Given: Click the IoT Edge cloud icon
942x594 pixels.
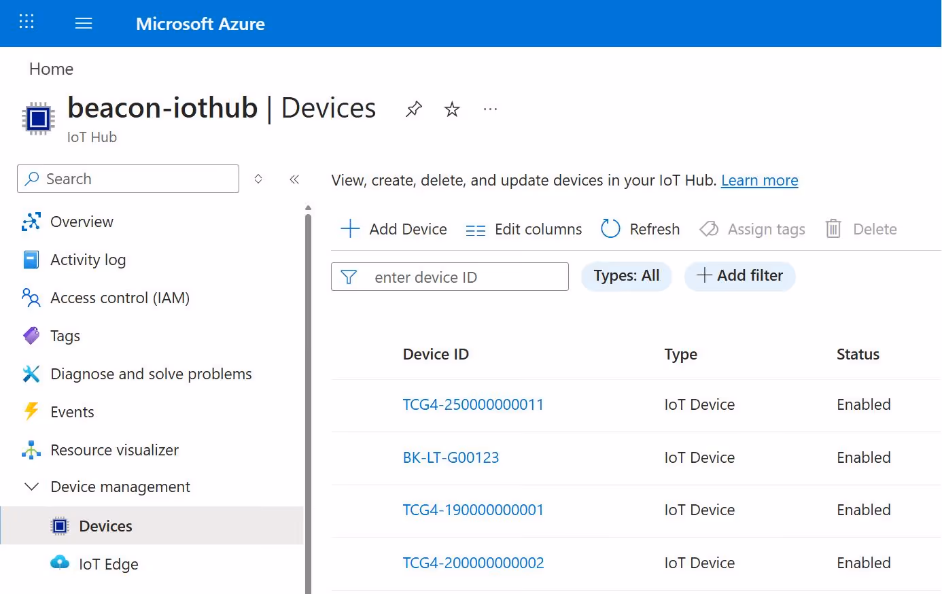Looking at the screenshot, I should pyautogui.click(x=60, y=563).
